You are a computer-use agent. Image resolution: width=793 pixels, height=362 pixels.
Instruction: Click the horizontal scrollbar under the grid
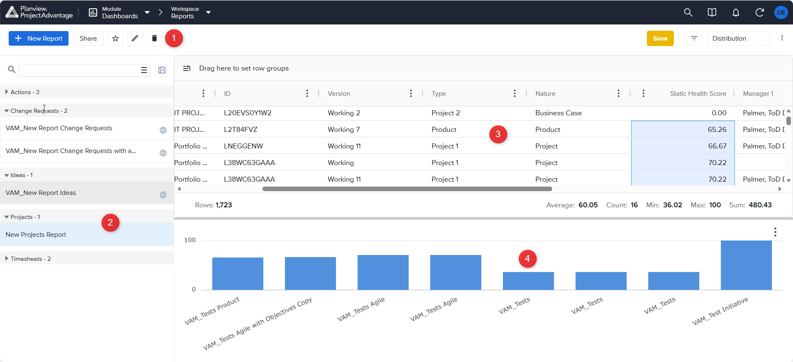[407, 189]
